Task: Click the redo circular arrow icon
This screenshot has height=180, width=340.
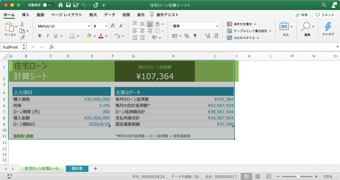Action: point(96,5)
